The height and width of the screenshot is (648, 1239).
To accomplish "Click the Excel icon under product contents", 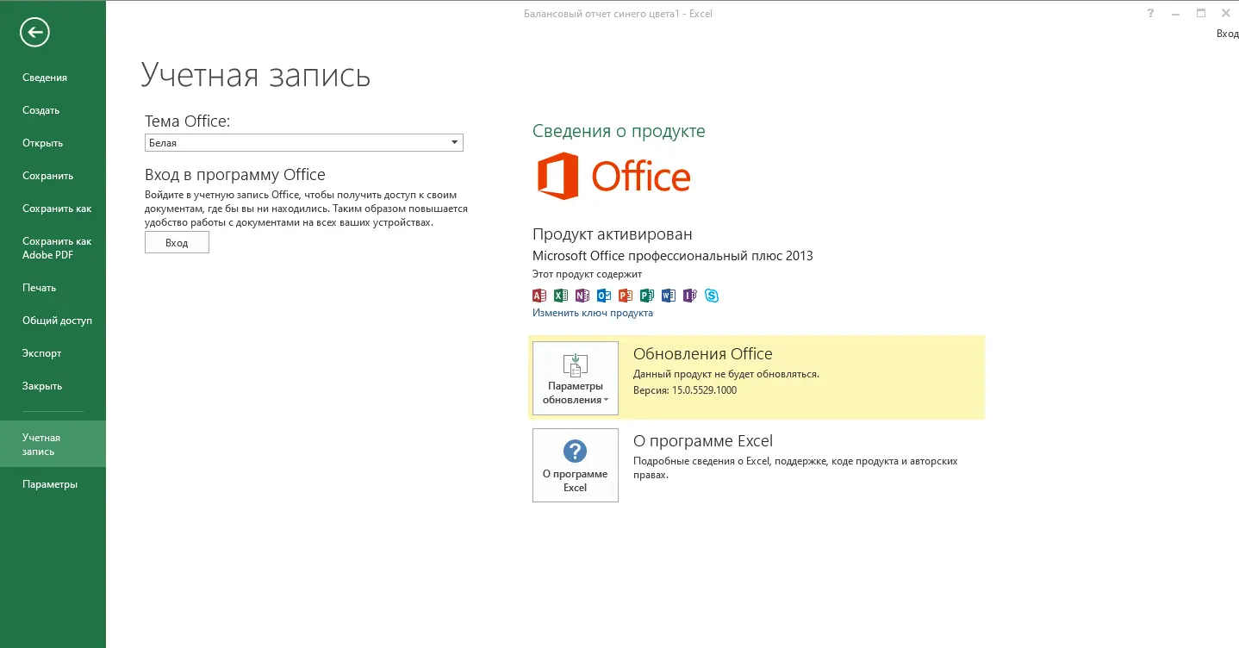I will tap(561, 296).
